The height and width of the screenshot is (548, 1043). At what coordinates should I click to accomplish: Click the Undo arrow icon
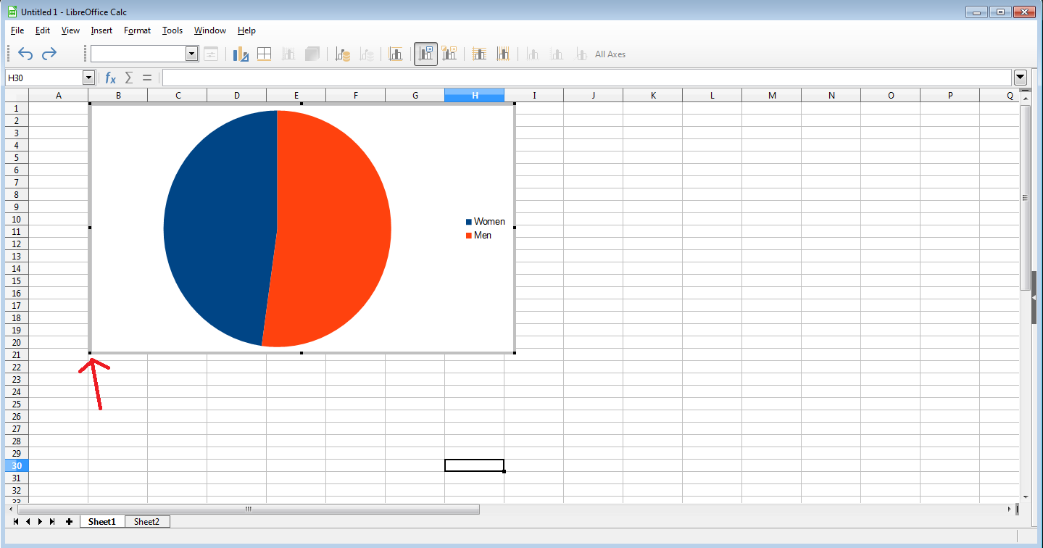tap(25, 54)
